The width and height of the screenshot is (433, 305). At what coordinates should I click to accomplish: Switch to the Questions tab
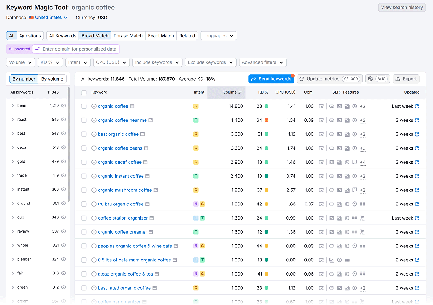click(x=30, y=35)
